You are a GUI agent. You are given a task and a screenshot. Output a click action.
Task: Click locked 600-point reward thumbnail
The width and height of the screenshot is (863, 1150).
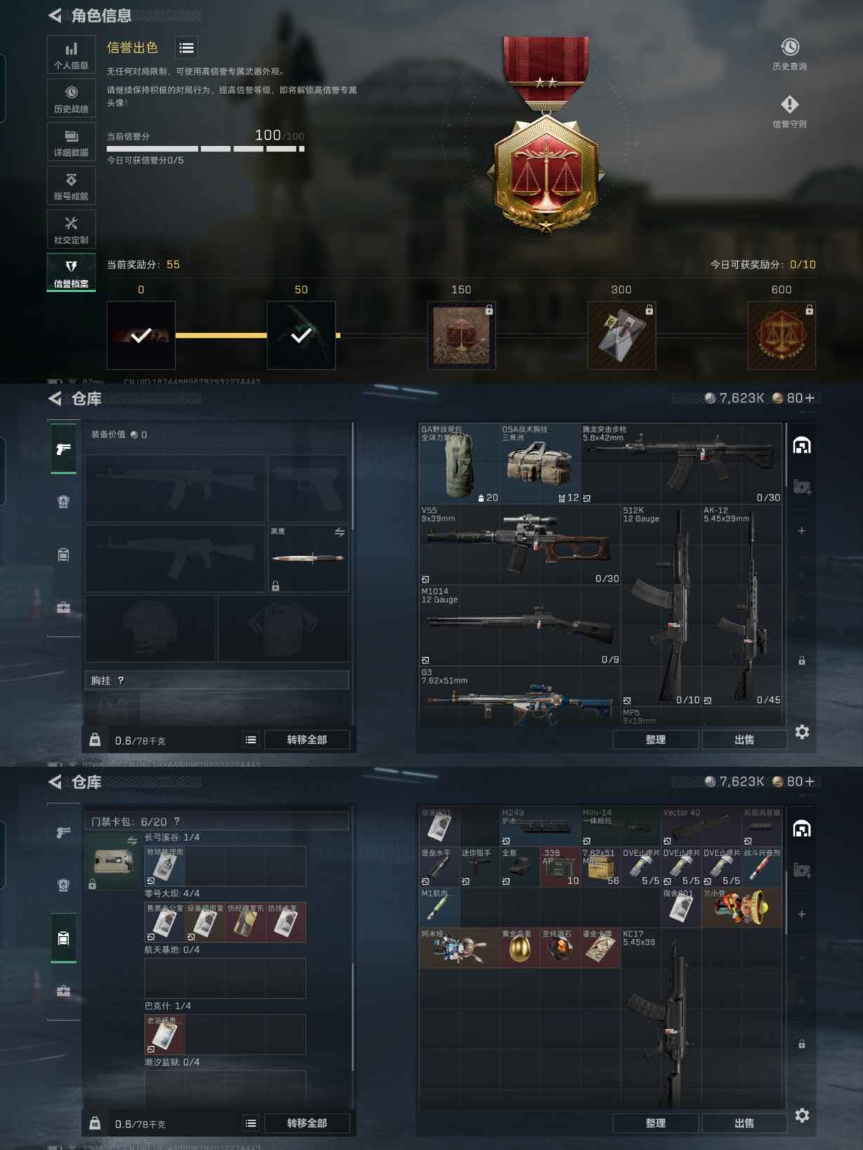(x=782, y=336)
